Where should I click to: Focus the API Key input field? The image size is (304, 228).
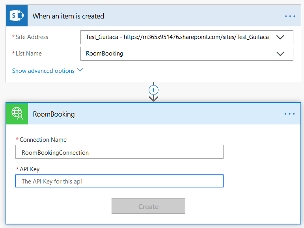pyautogui.click(x=119, y=181)
